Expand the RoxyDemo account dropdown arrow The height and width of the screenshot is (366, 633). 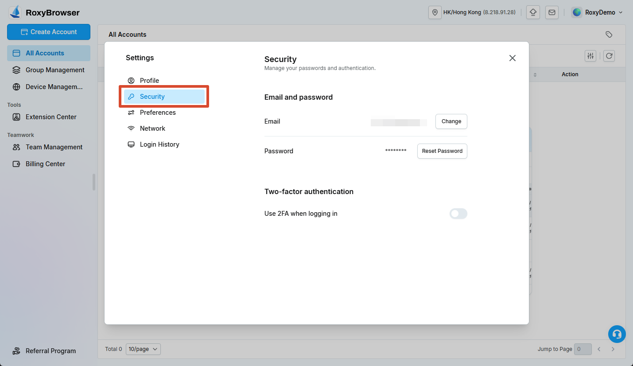coord(621,12)
